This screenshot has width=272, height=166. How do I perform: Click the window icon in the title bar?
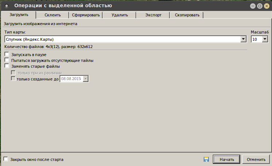click(x=6, y=6)
